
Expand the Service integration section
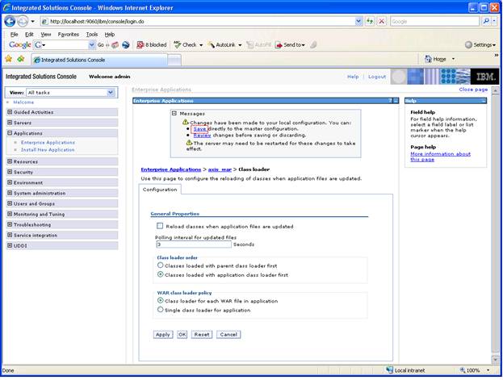click(10, 235)
